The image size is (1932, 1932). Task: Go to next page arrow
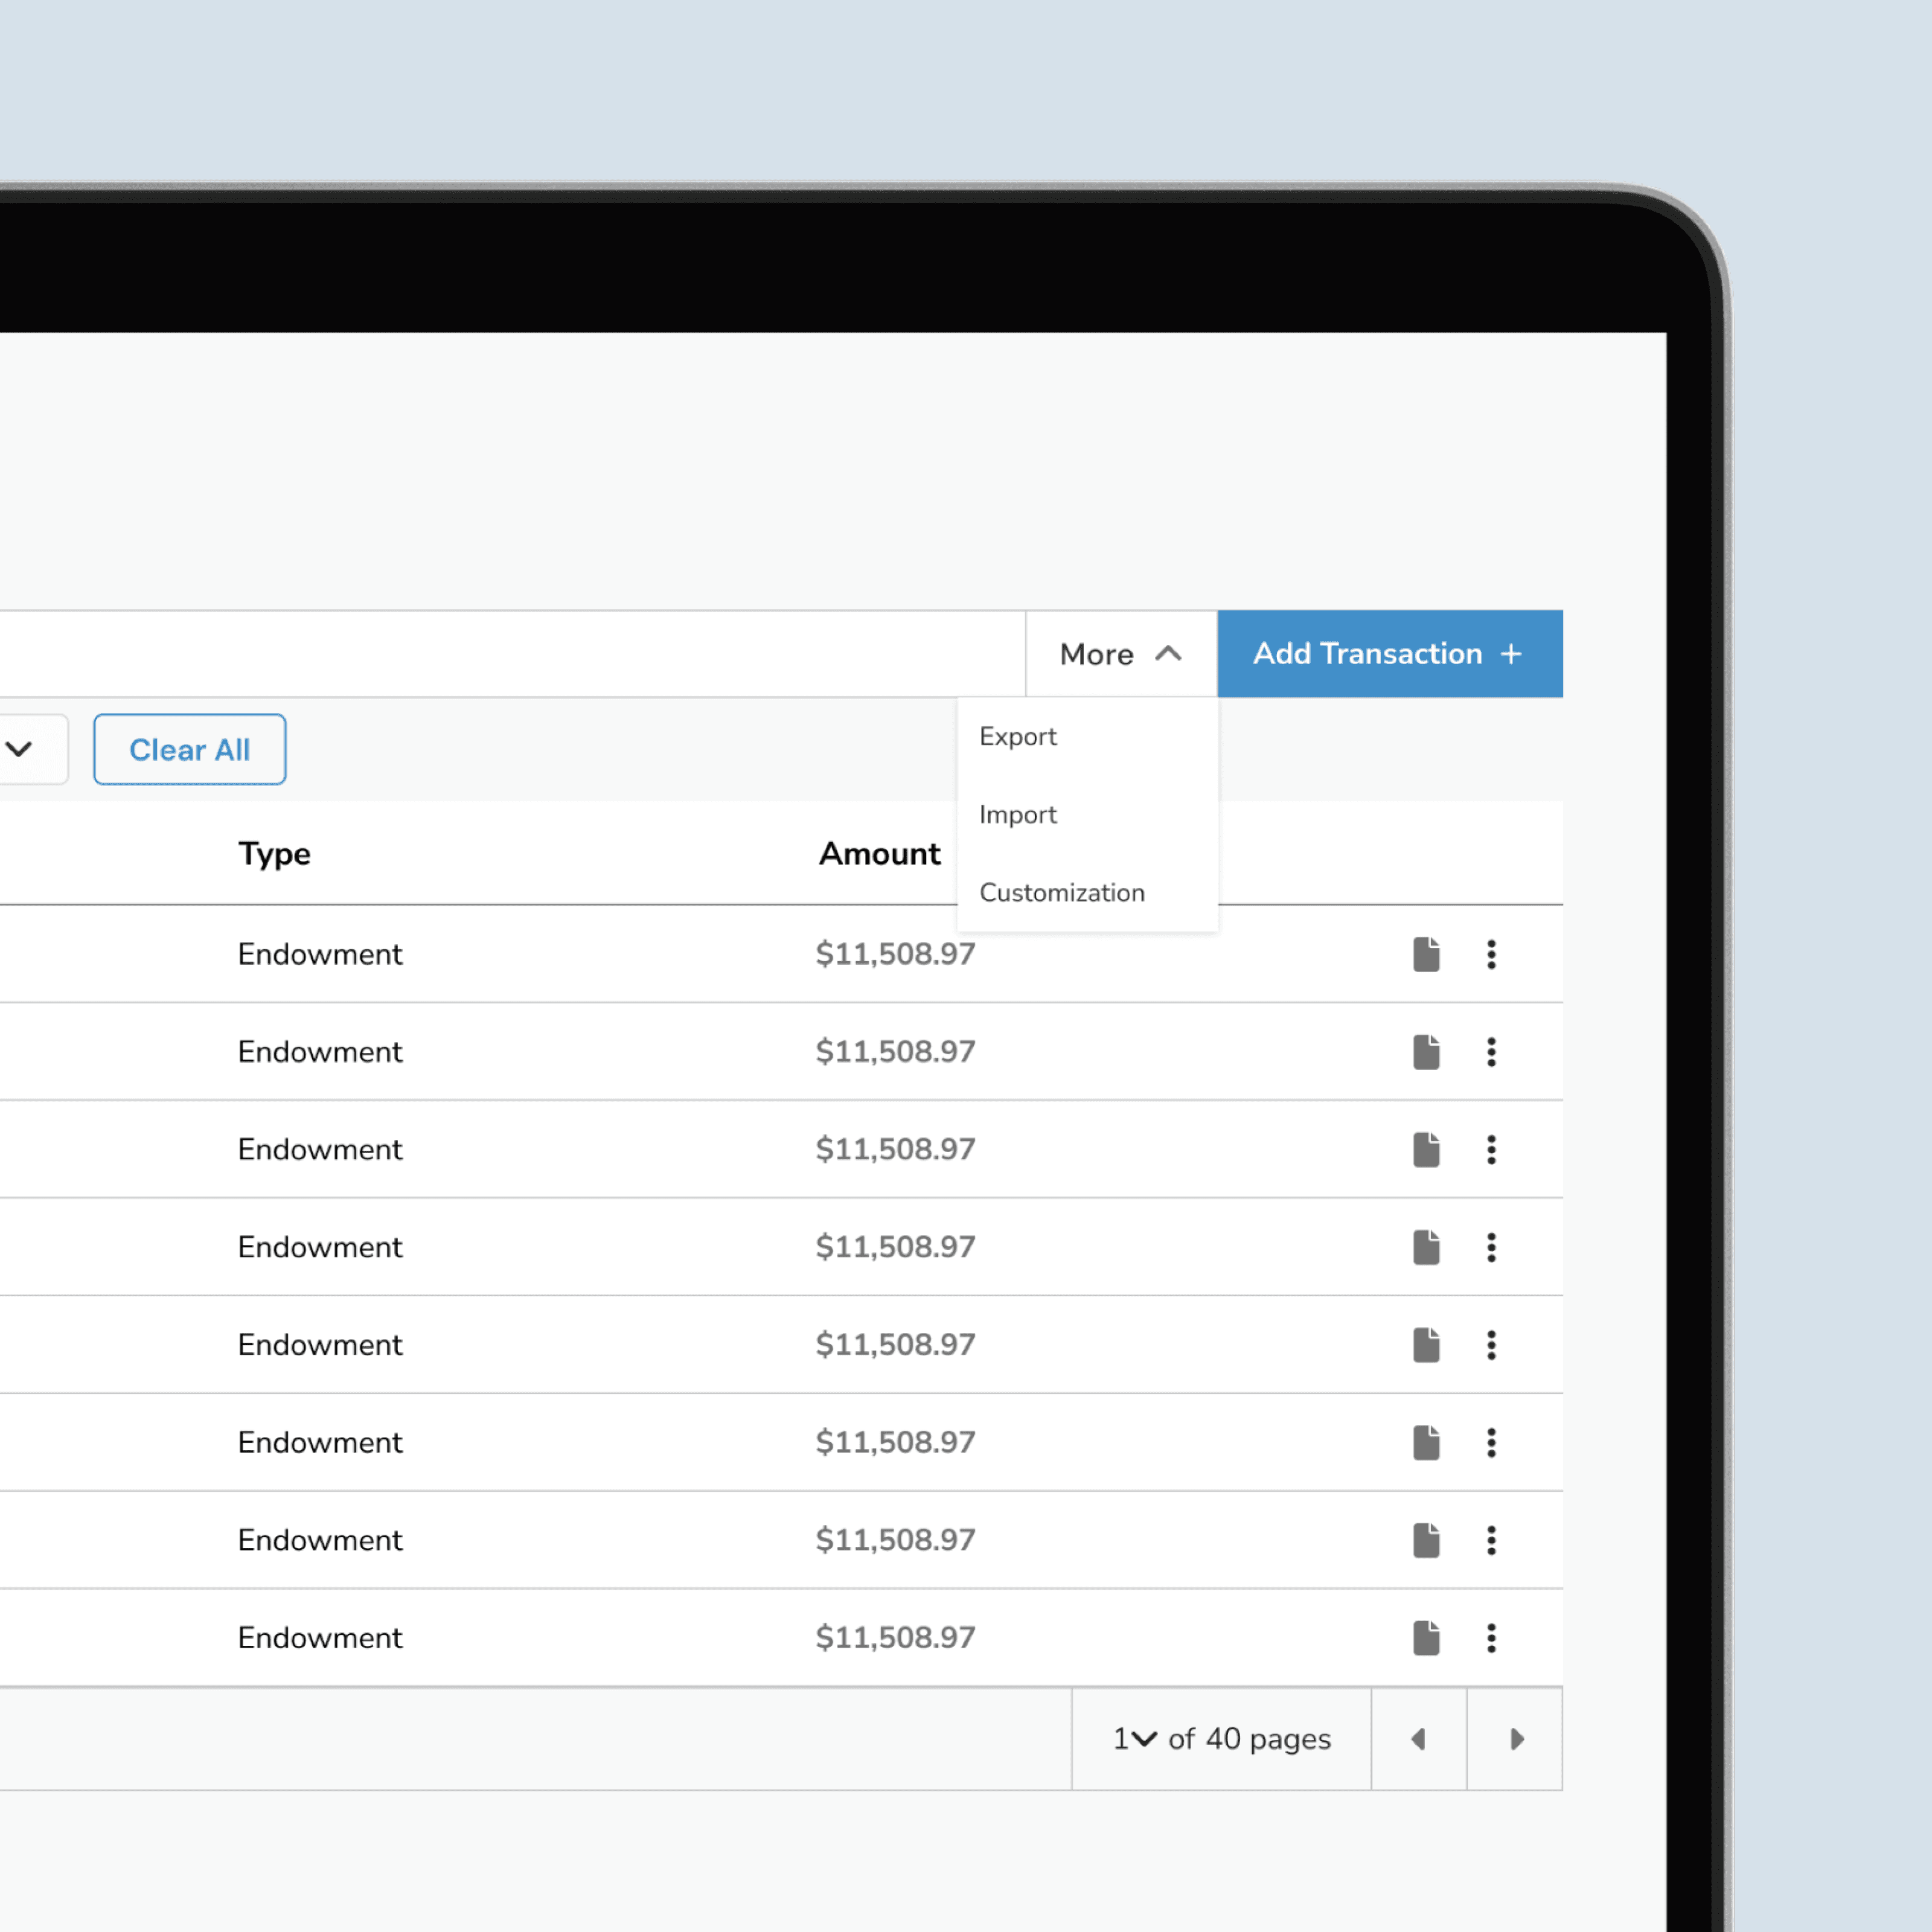point(1516,1739)
